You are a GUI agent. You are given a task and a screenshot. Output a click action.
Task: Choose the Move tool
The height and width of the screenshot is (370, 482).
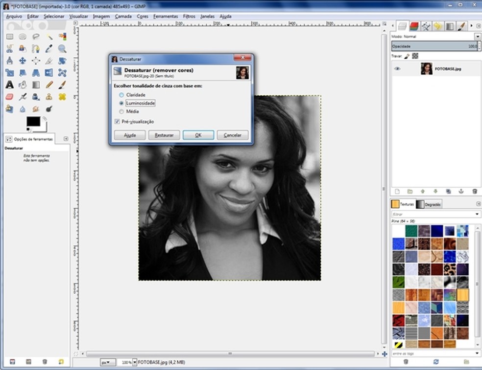(x=23, y=61)
